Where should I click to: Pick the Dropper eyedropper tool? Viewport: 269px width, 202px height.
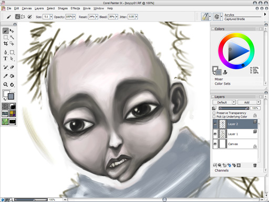tap(5, 76)
